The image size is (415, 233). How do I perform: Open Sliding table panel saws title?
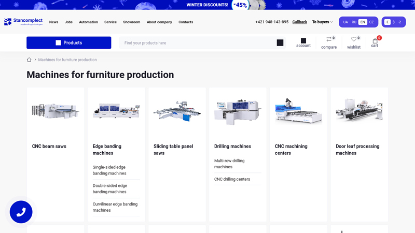(x=173, y=150)
